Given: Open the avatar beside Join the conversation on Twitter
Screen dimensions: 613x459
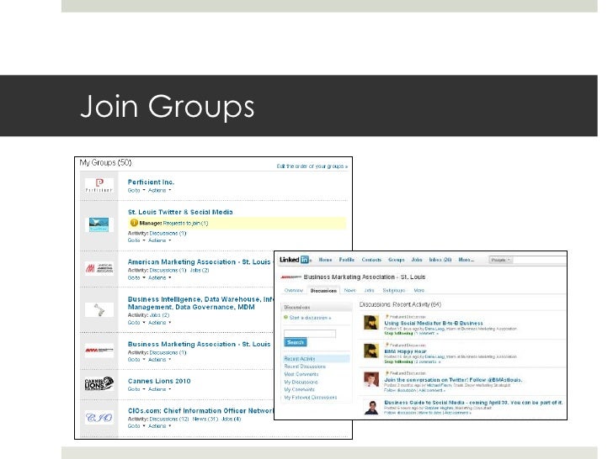Looking at the screenshot, I should click(x=371, y=379).
